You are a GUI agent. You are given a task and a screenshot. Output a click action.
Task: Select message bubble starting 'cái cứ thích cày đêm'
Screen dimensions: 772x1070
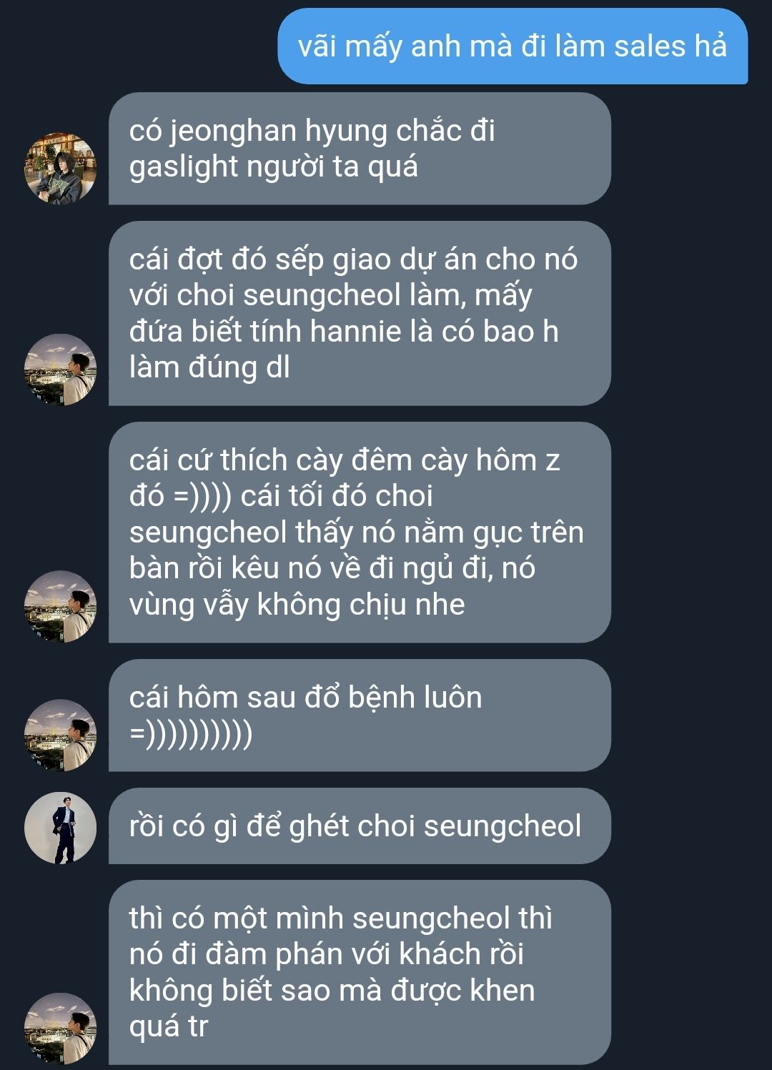[360, 532]
